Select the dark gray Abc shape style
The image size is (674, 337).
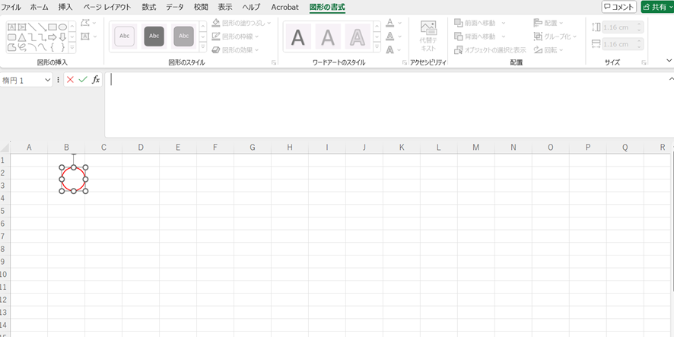(x=154, y=36)
